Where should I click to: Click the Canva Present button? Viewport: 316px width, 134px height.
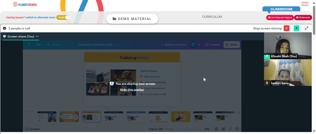pos(212,45)
